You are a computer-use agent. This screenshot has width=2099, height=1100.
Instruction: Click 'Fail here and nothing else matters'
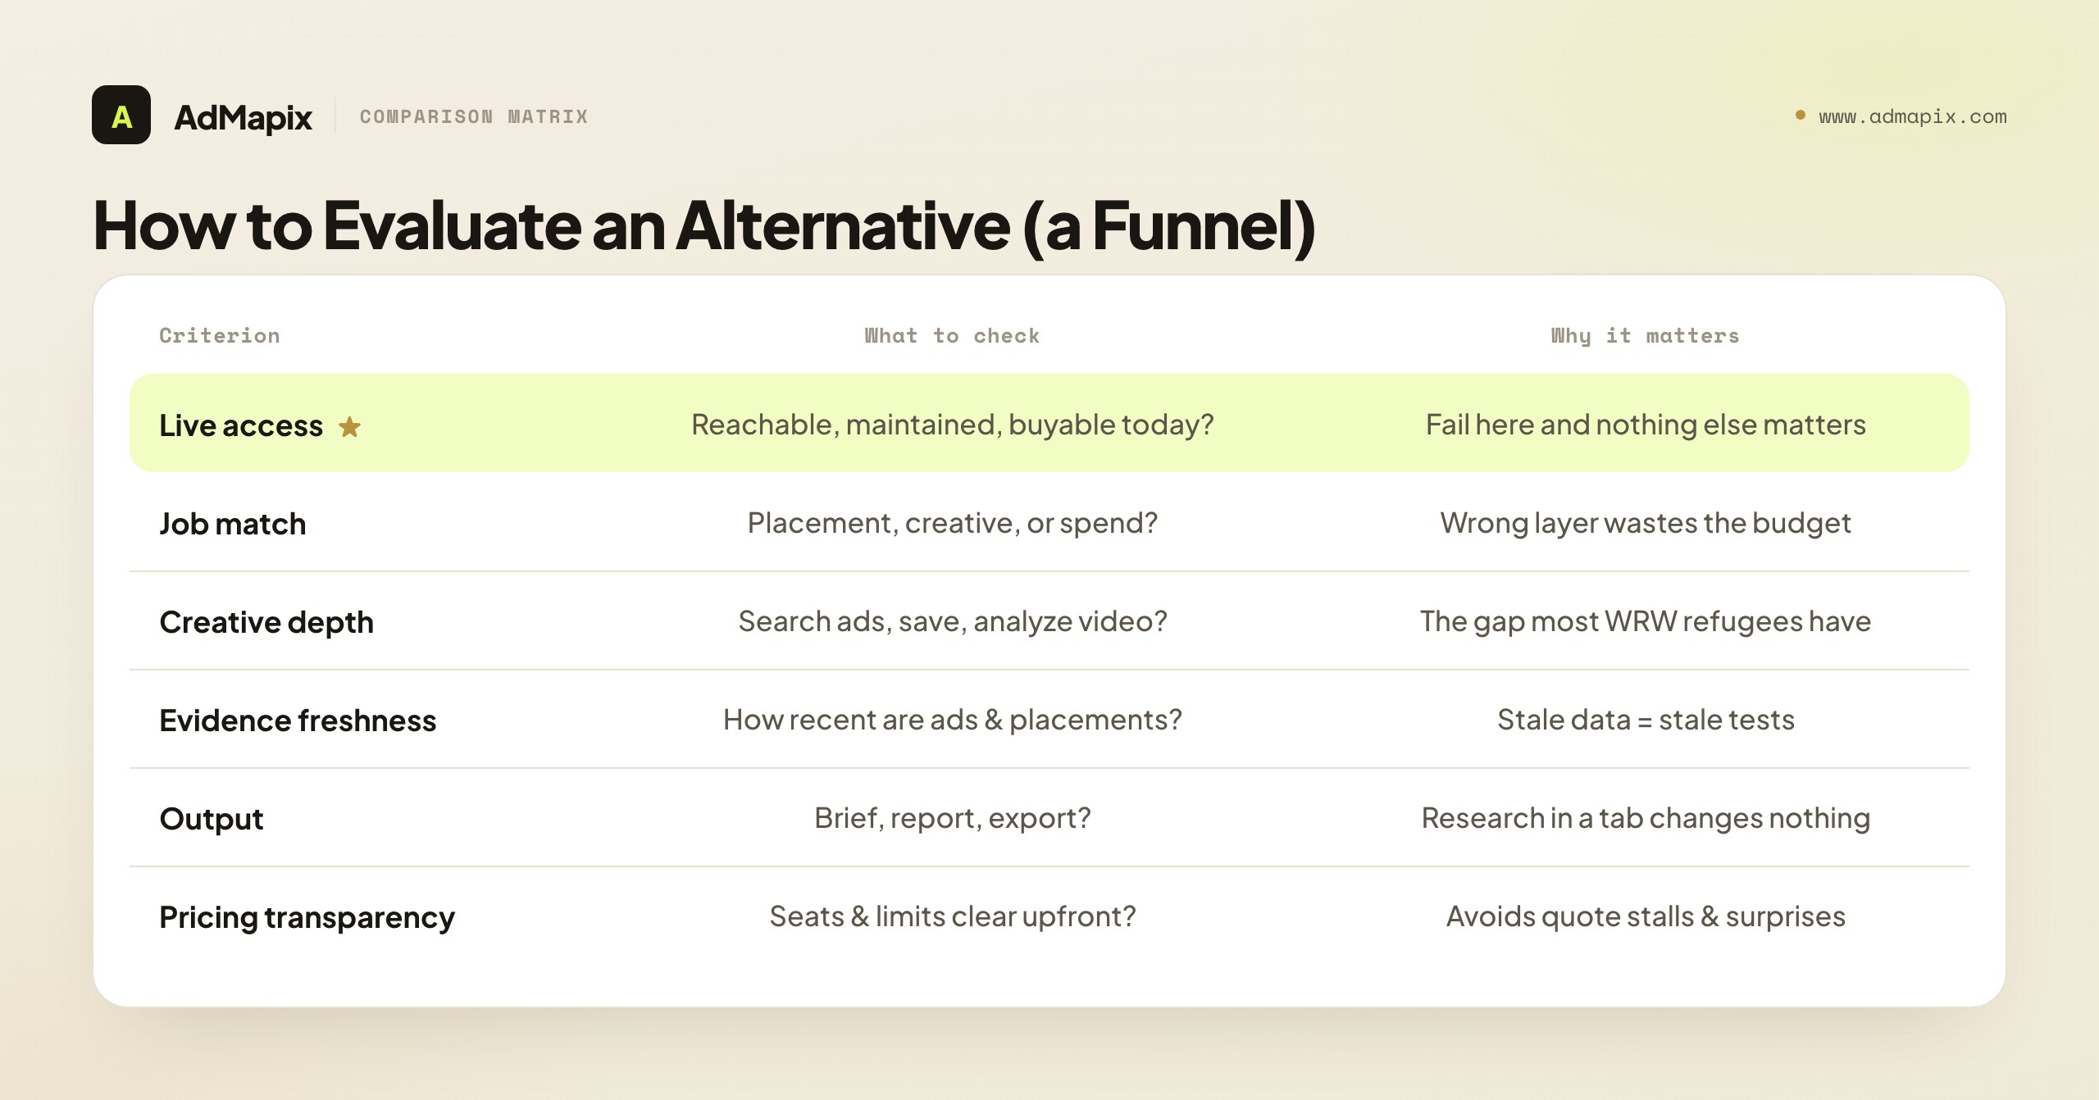pos(1646,425)
